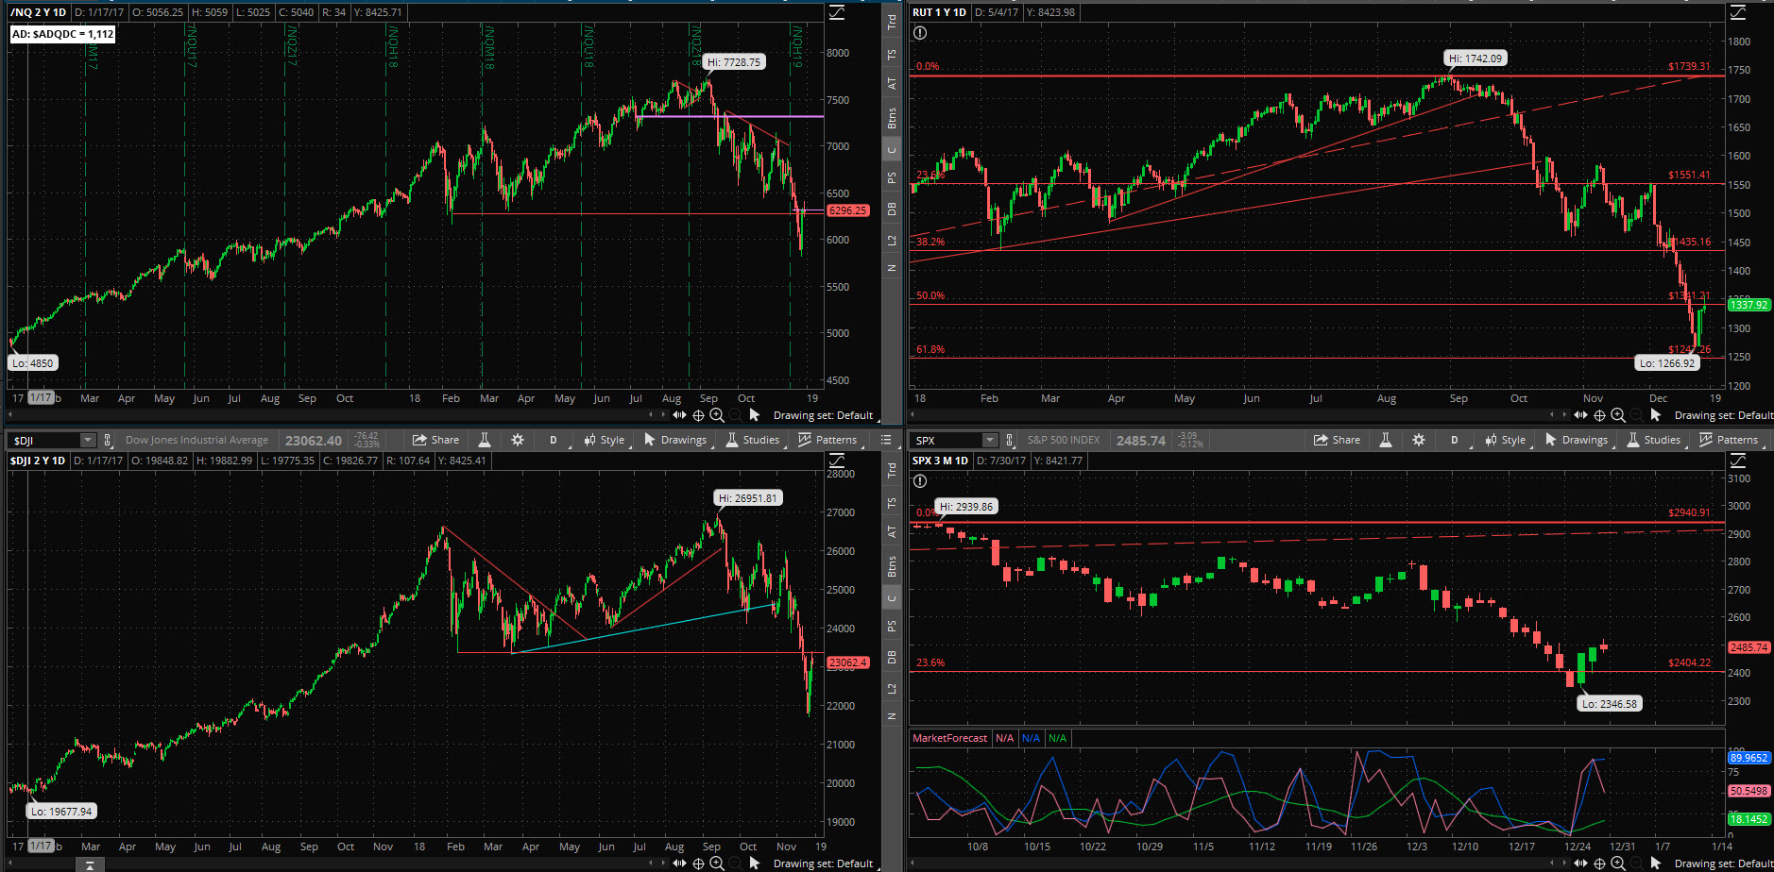Screen dimensions: 1774x872
Task: Open the D timeframe dropdown in the SPX toolbar
Action: pos(1455,440)
